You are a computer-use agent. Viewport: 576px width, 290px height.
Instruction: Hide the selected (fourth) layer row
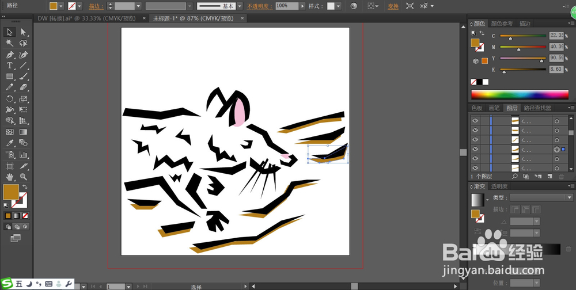pyautogui.click(x=475, y=149)
